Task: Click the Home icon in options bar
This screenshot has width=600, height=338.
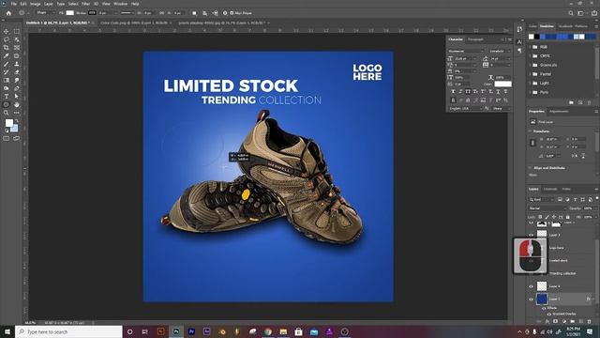Action: [x=8, y=13]
